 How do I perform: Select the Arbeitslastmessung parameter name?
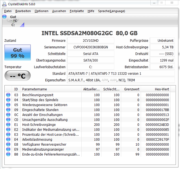37,139
